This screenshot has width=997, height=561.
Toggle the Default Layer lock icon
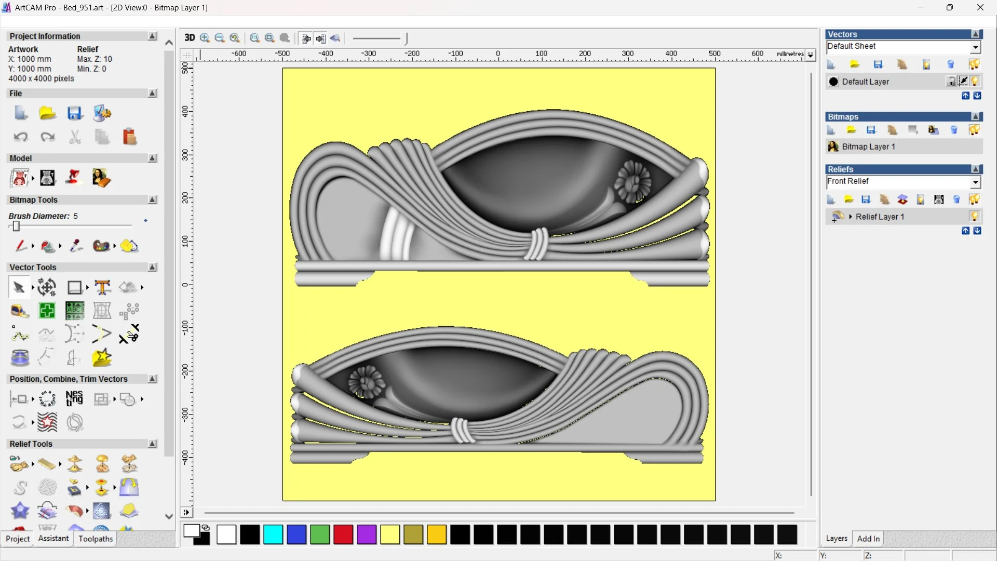951,82
